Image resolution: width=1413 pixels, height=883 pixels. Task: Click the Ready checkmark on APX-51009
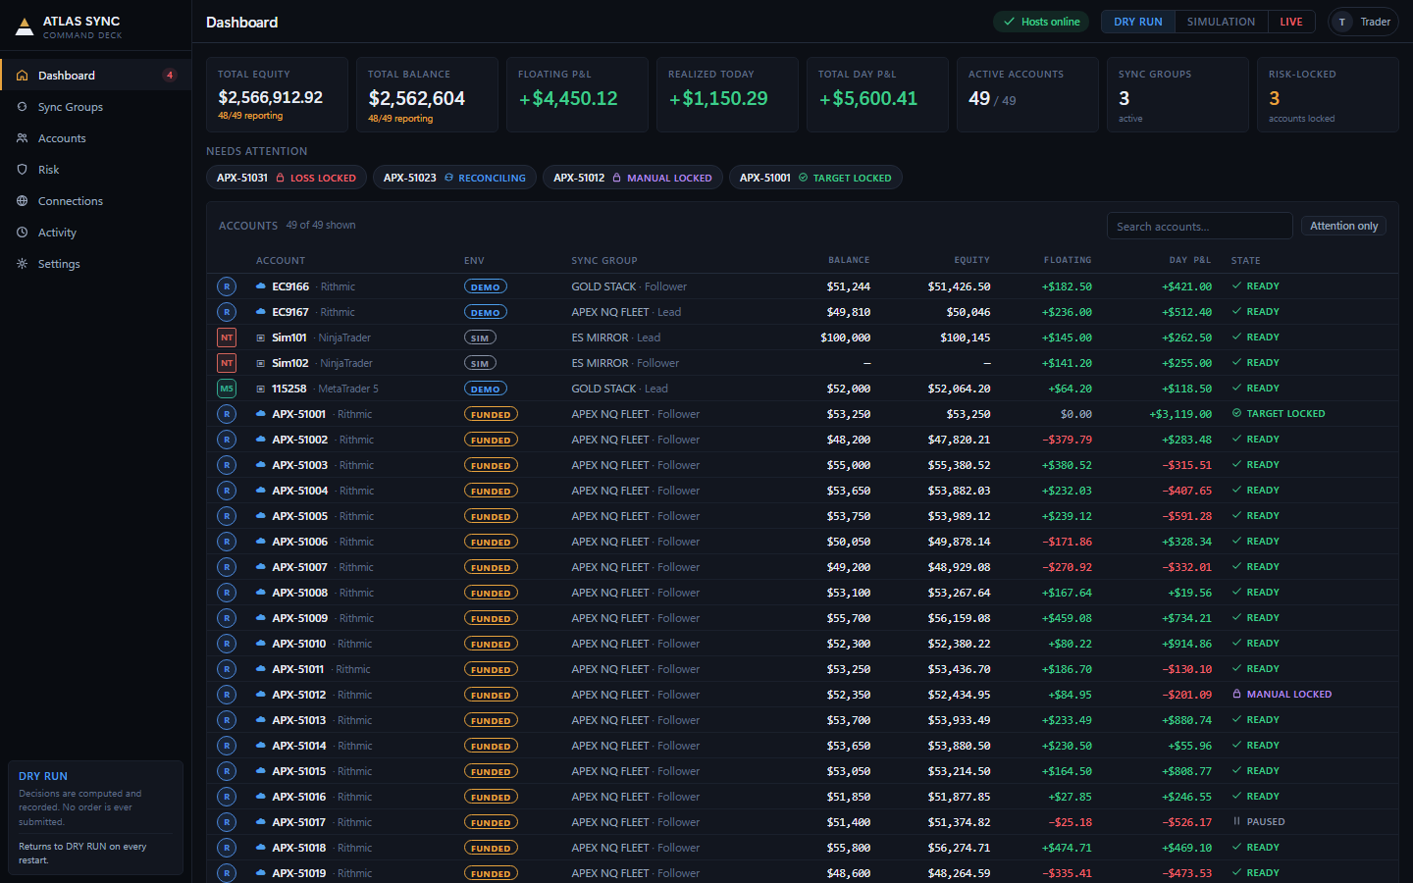coord(1236,618)
